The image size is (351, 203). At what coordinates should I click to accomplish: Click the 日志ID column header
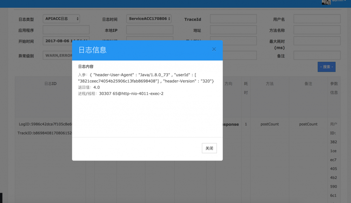point(49,84)
